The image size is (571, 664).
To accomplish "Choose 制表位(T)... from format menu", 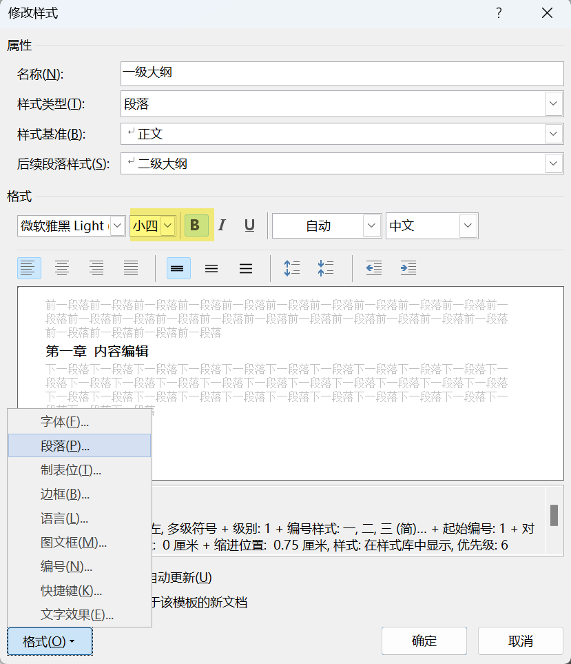I will [79, 470].
